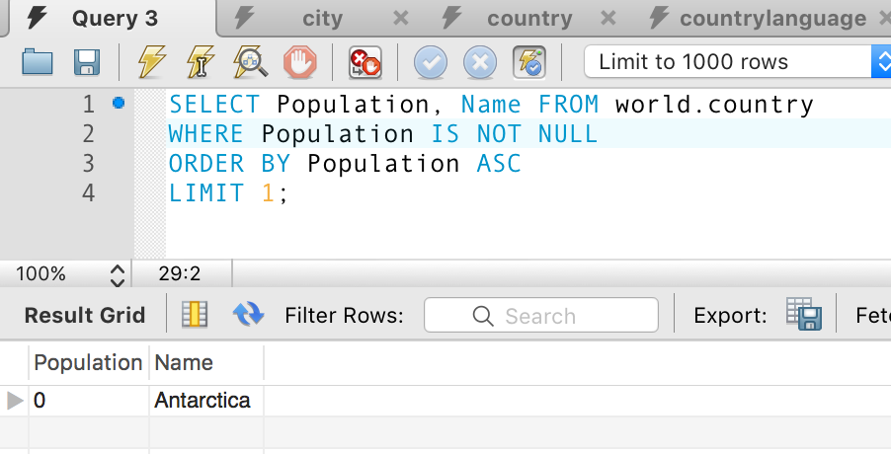
Task: Select row with the arrow row marker
Action: pos(14,401)
